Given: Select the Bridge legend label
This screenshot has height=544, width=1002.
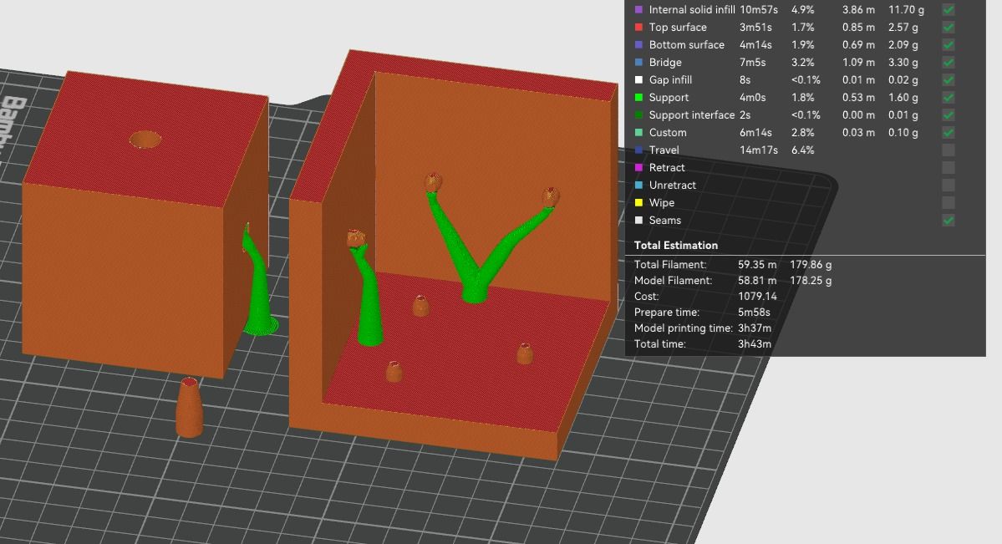Looking at the screenshot, I should pos(665,62).
